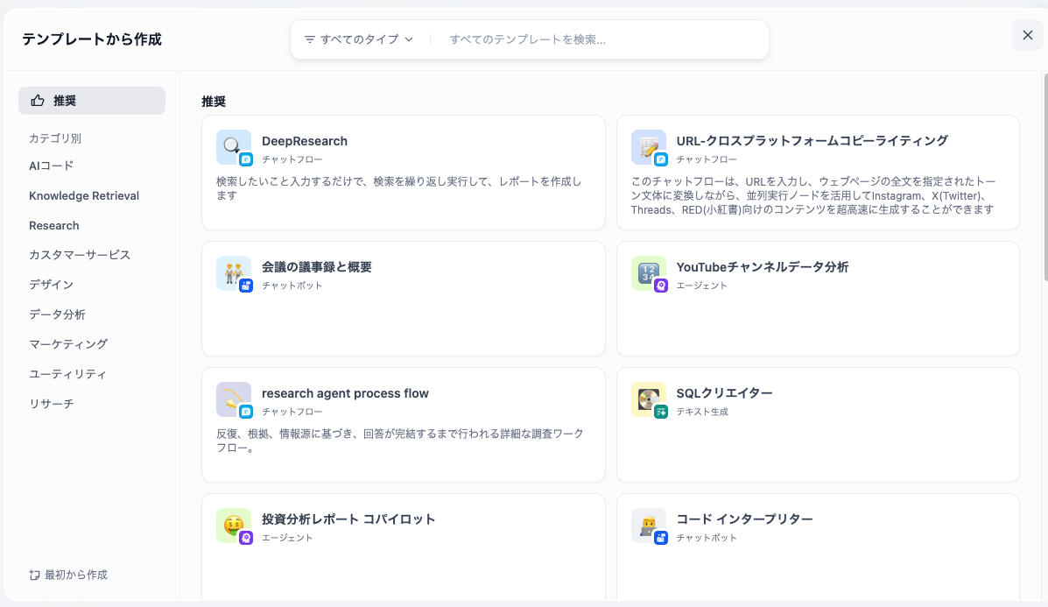The image size is (1048, 607).
Task: Click the research agent process flow icon
Action: tap(233, 399)
